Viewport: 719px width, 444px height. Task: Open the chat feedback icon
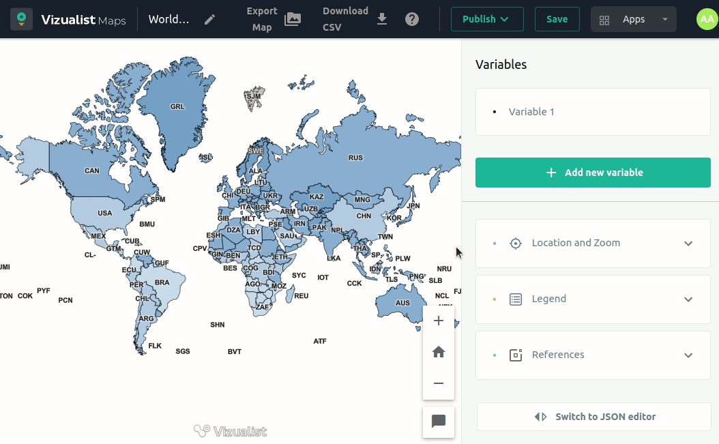439,421
